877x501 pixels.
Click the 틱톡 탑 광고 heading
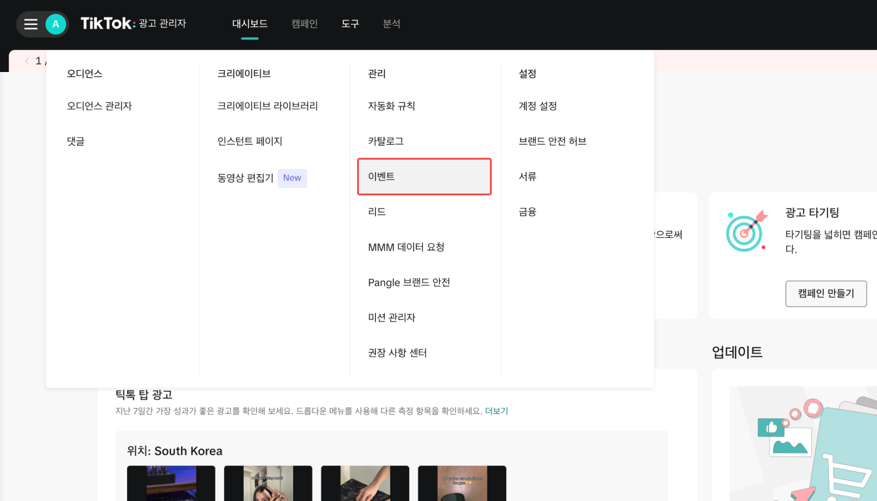click(144, 395)
